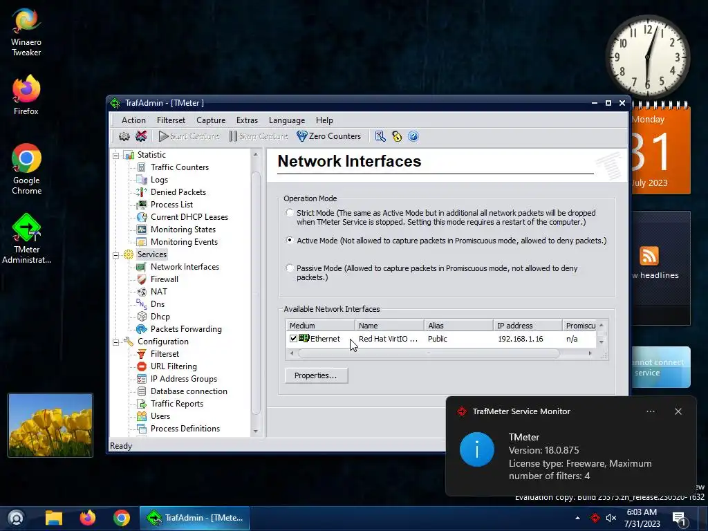The width and height of the screenshot is (708, 531).
Task: Click the magnifier toolbar icon next to Zero Counters
Action: coord(380,136)
